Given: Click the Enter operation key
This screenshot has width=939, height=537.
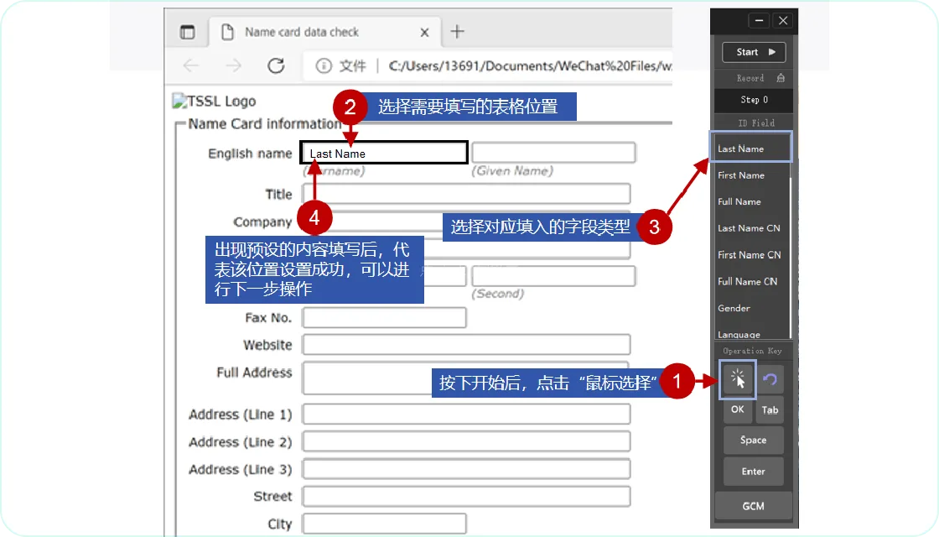Looking at the screenshot, I should pos(753,471).
